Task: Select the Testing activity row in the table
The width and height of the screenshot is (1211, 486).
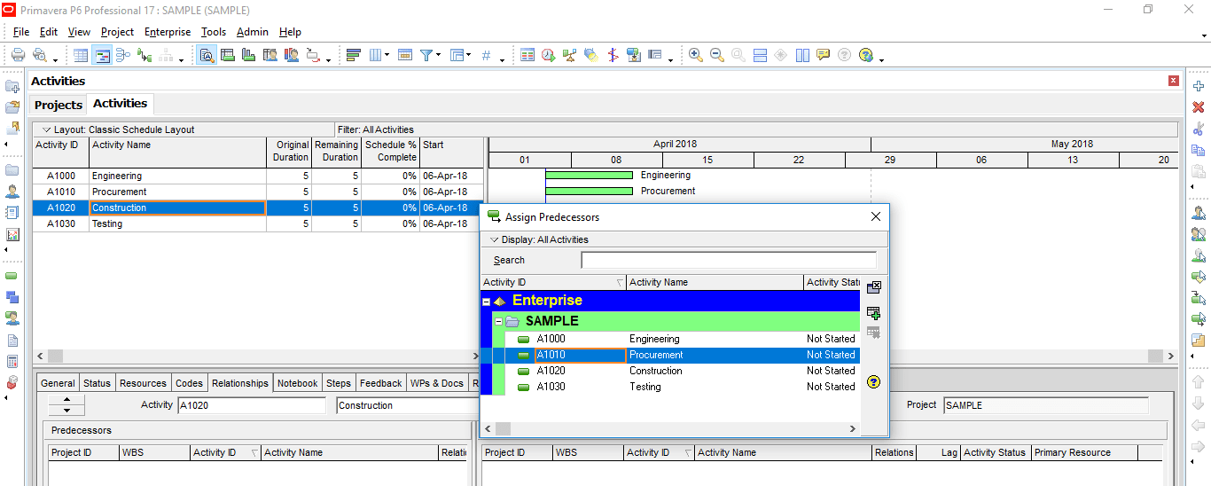Action: coord(259,224)
